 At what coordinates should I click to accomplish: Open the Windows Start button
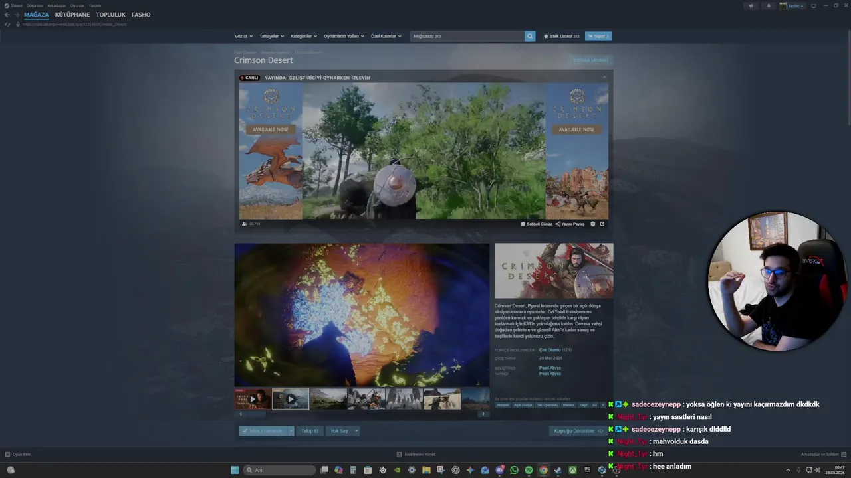(x=235, y=470)
